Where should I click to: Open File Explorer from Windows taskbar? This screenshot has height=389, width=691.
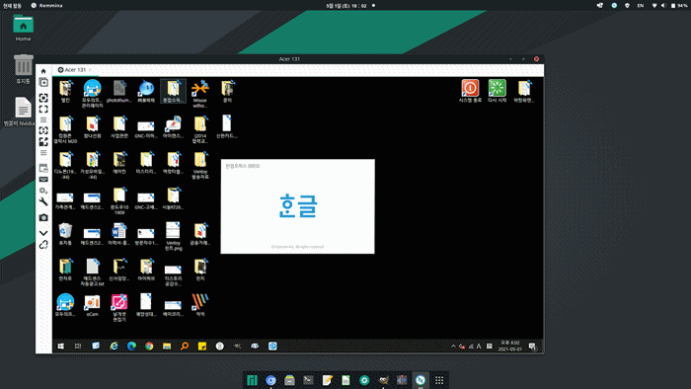[167, 347]
